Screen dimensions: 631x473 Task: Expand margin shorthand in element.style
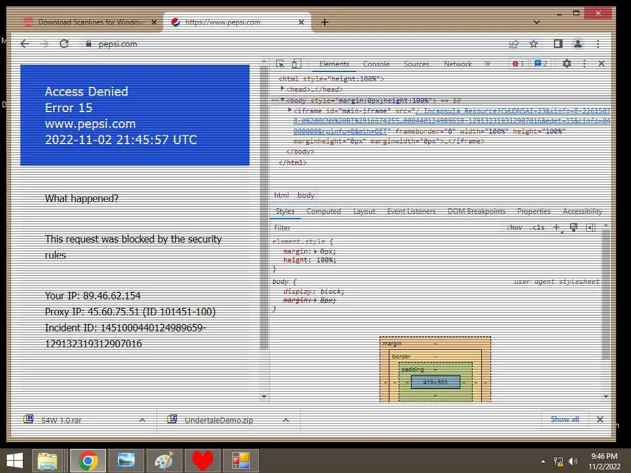pyautogui.click(x=315, y=251)
